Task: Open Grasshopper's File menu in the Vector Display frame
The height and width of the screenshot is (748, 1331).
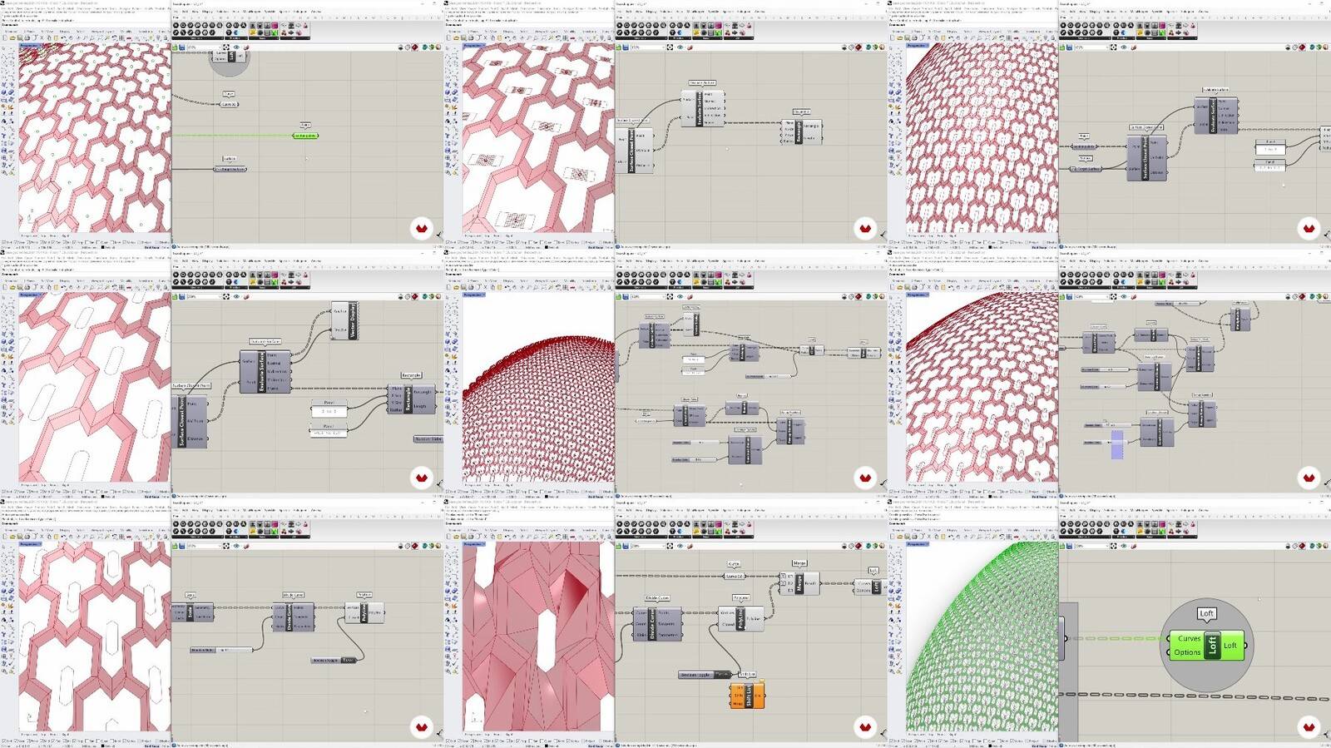Action: tap(176, 260)
